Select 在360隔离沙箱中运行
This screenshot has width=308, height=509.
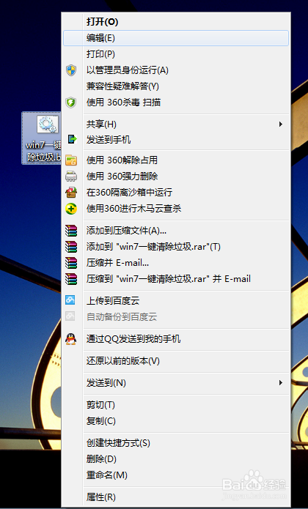pyautogui.click(x=176, y=192)
